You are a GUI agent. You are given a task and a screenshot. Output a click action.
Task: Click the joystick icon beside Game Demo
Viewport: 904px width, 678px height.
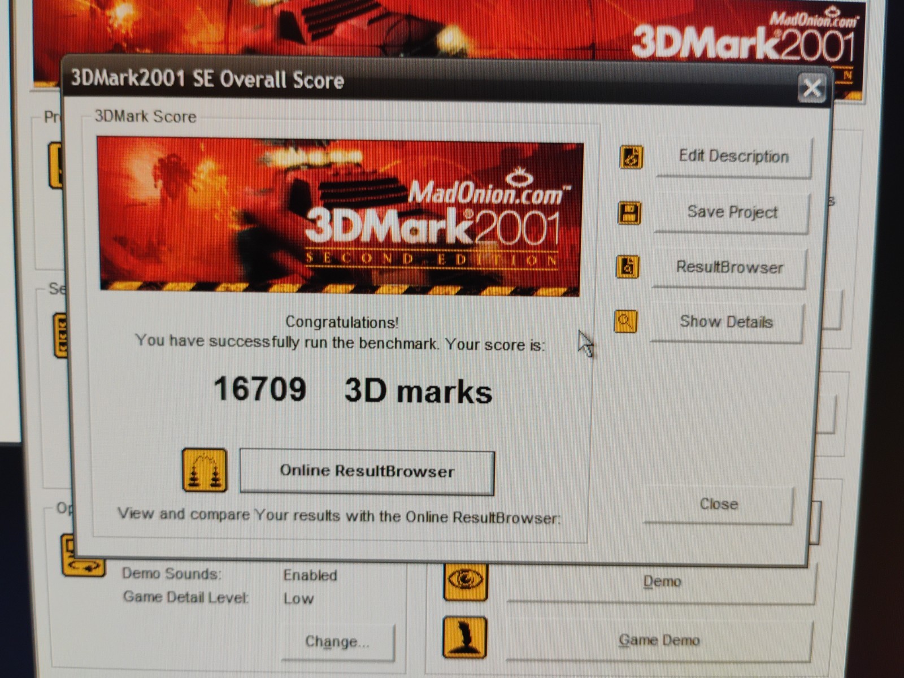coord(464,637)
